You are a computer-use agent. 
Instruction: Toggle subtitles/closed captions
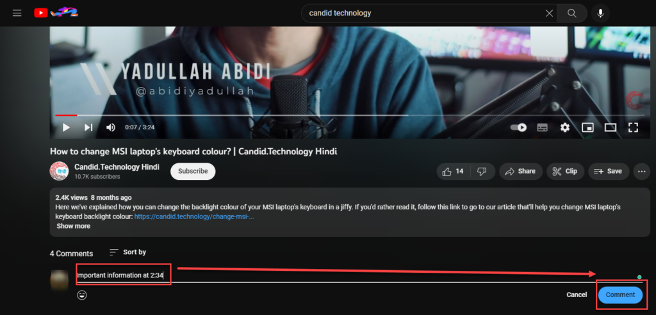(x=543, y=127)
